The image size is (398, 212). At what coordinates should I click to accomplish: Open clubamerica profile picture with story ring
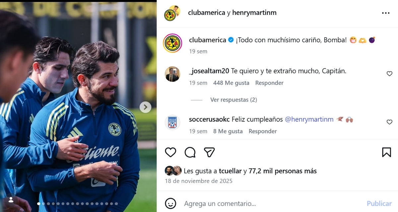(172, 43)
